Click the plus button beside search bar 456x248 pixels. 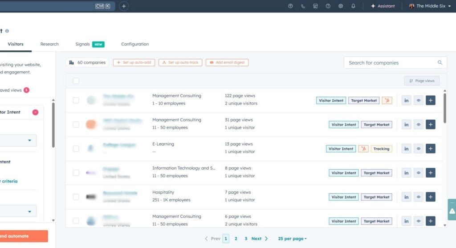coord(124,6)
